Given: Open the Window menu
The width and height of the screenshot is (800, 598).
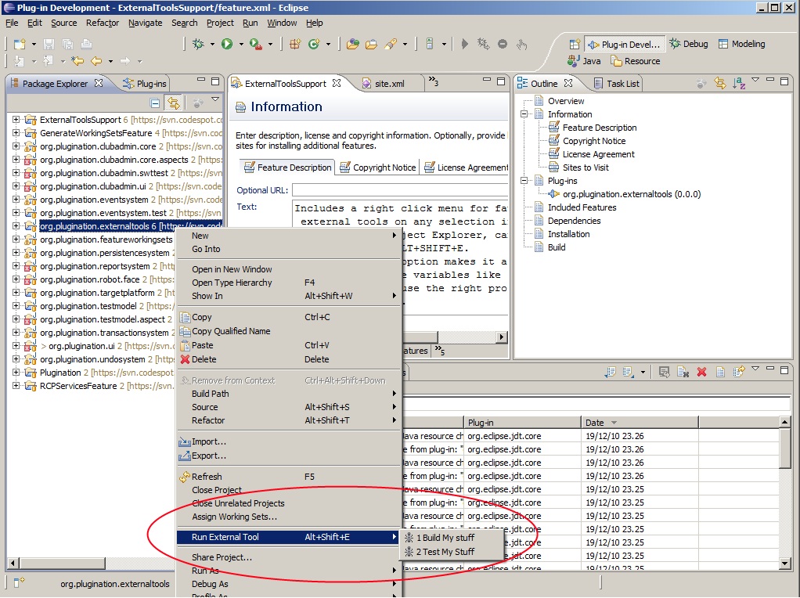Looking at the screenshot, I should (x=282, y=23).
